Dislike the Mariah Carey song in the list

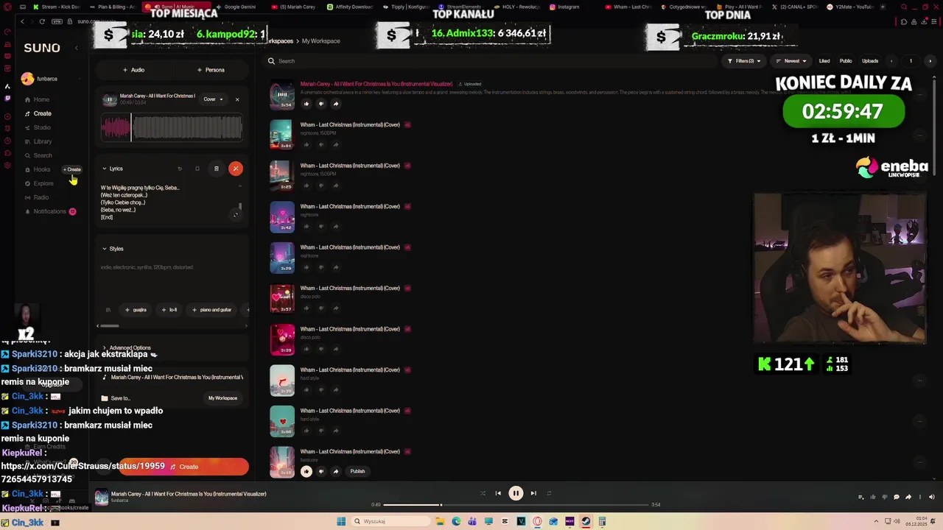320,104
